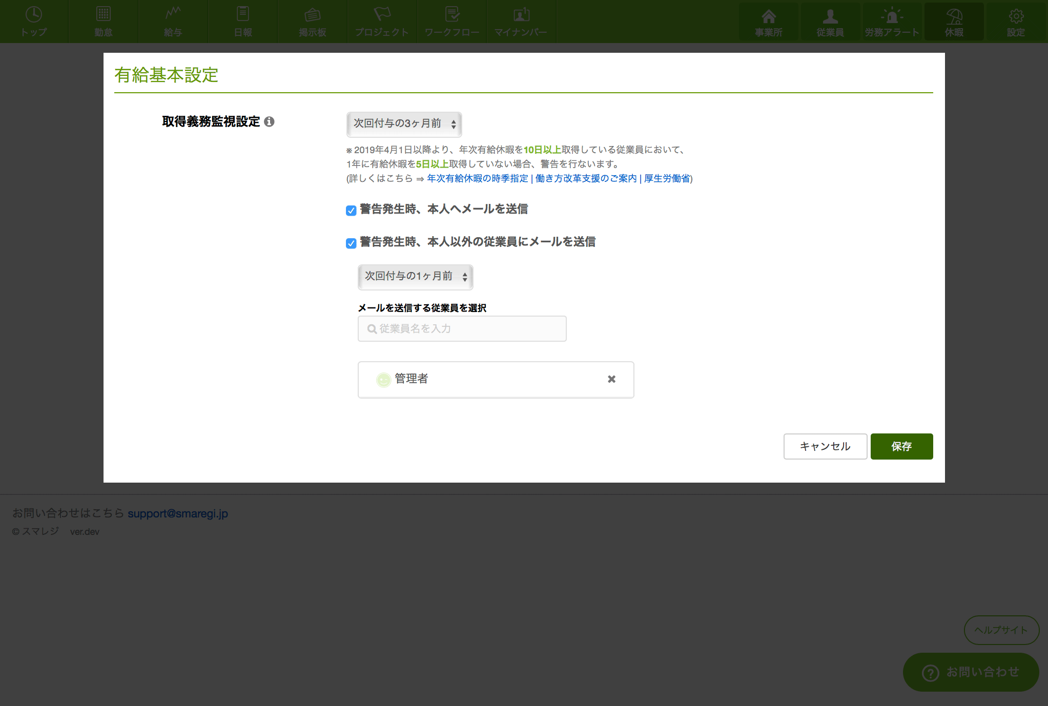Uncheck 本人へメールを送信 checkbox

351,211
